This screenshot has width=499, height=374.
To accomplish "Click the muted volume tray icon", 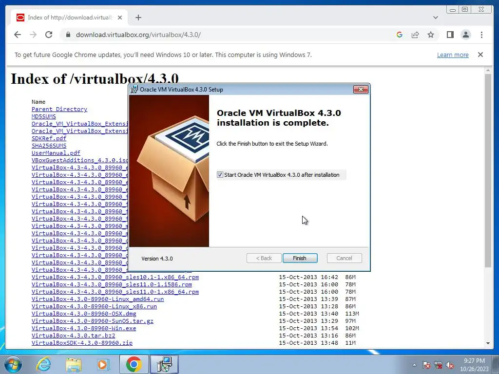I will pos(450,365).
